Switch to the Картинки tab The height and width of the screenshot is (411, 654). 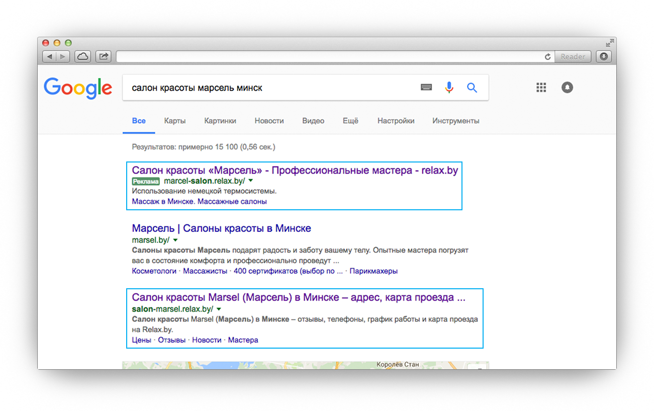pyautogui.click(x=220, y=121)
